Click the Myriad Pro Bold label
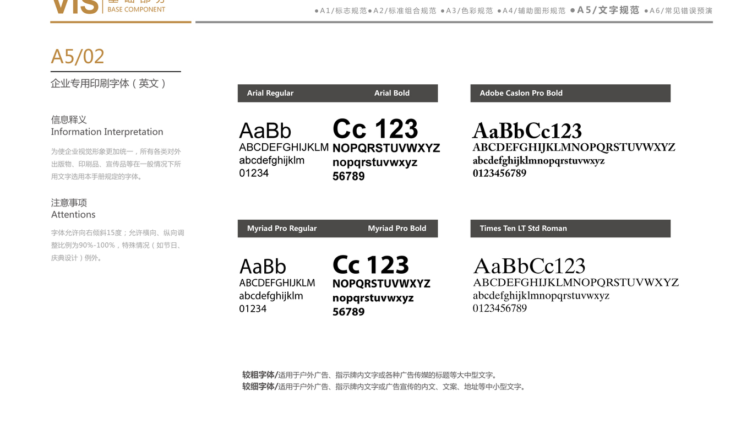The image size is (752, 423). (397, 229)
